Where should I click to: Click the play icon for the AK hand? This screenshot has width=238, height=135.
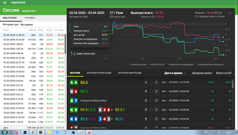(151, 82)
